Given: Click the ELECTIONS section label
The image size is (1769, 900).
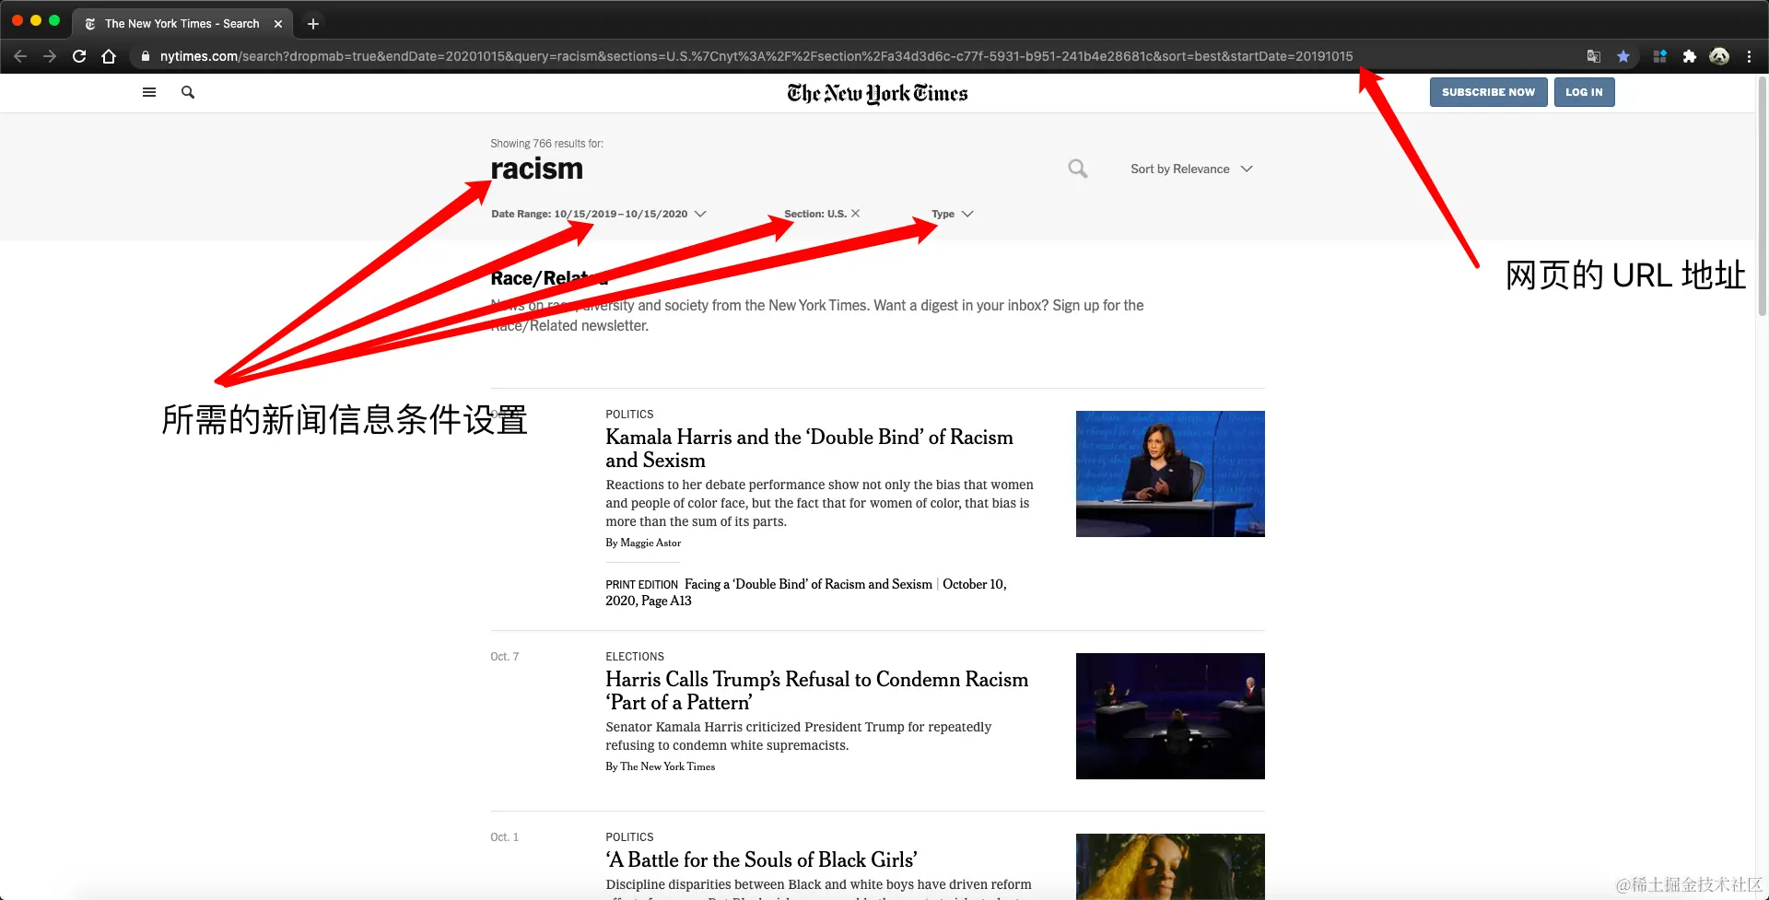Looking at the screenshot, I should click(x=635, y=657).
